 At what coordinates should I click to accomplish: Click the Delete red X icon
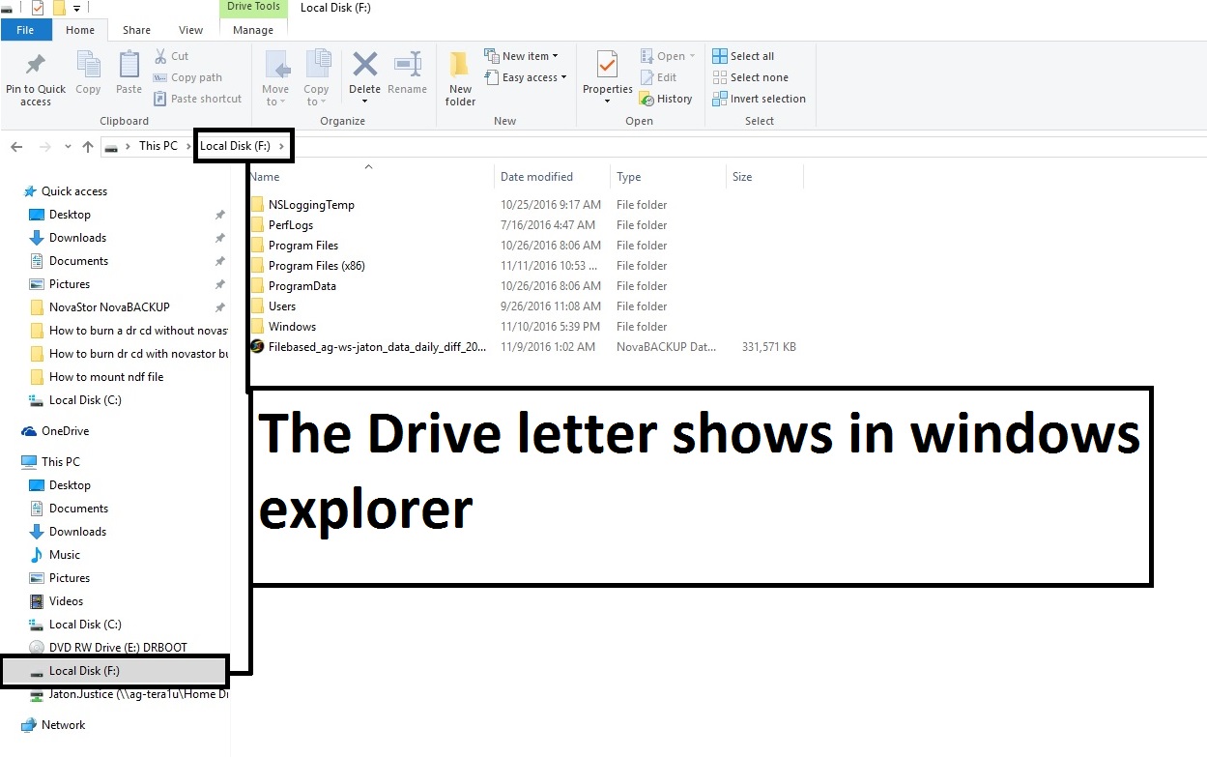pyautogui.click(x=364, y=65)
